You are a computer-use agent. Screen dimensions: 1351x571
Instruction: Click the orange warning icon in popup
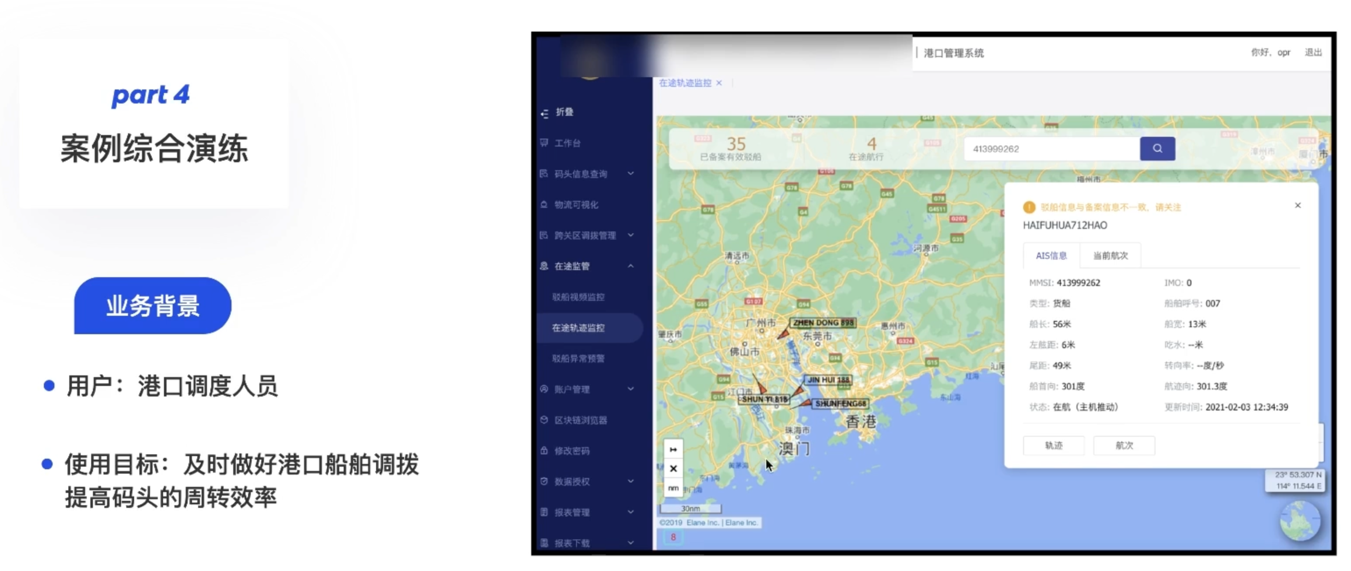tap(1029, 207)
